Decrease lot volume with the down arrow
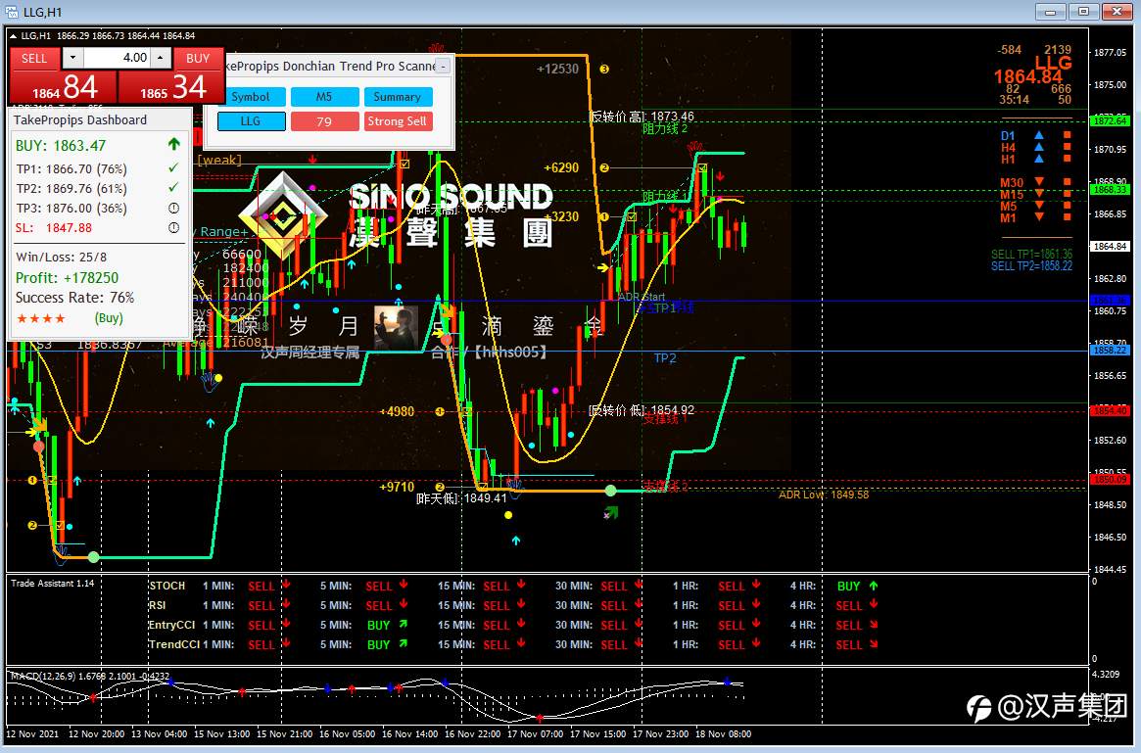1141x753 pixels. [x=72, y=58]
